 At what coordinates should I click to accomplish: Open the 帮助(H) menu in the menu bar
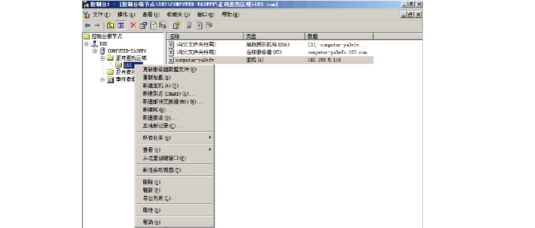[x=230, y=14]
